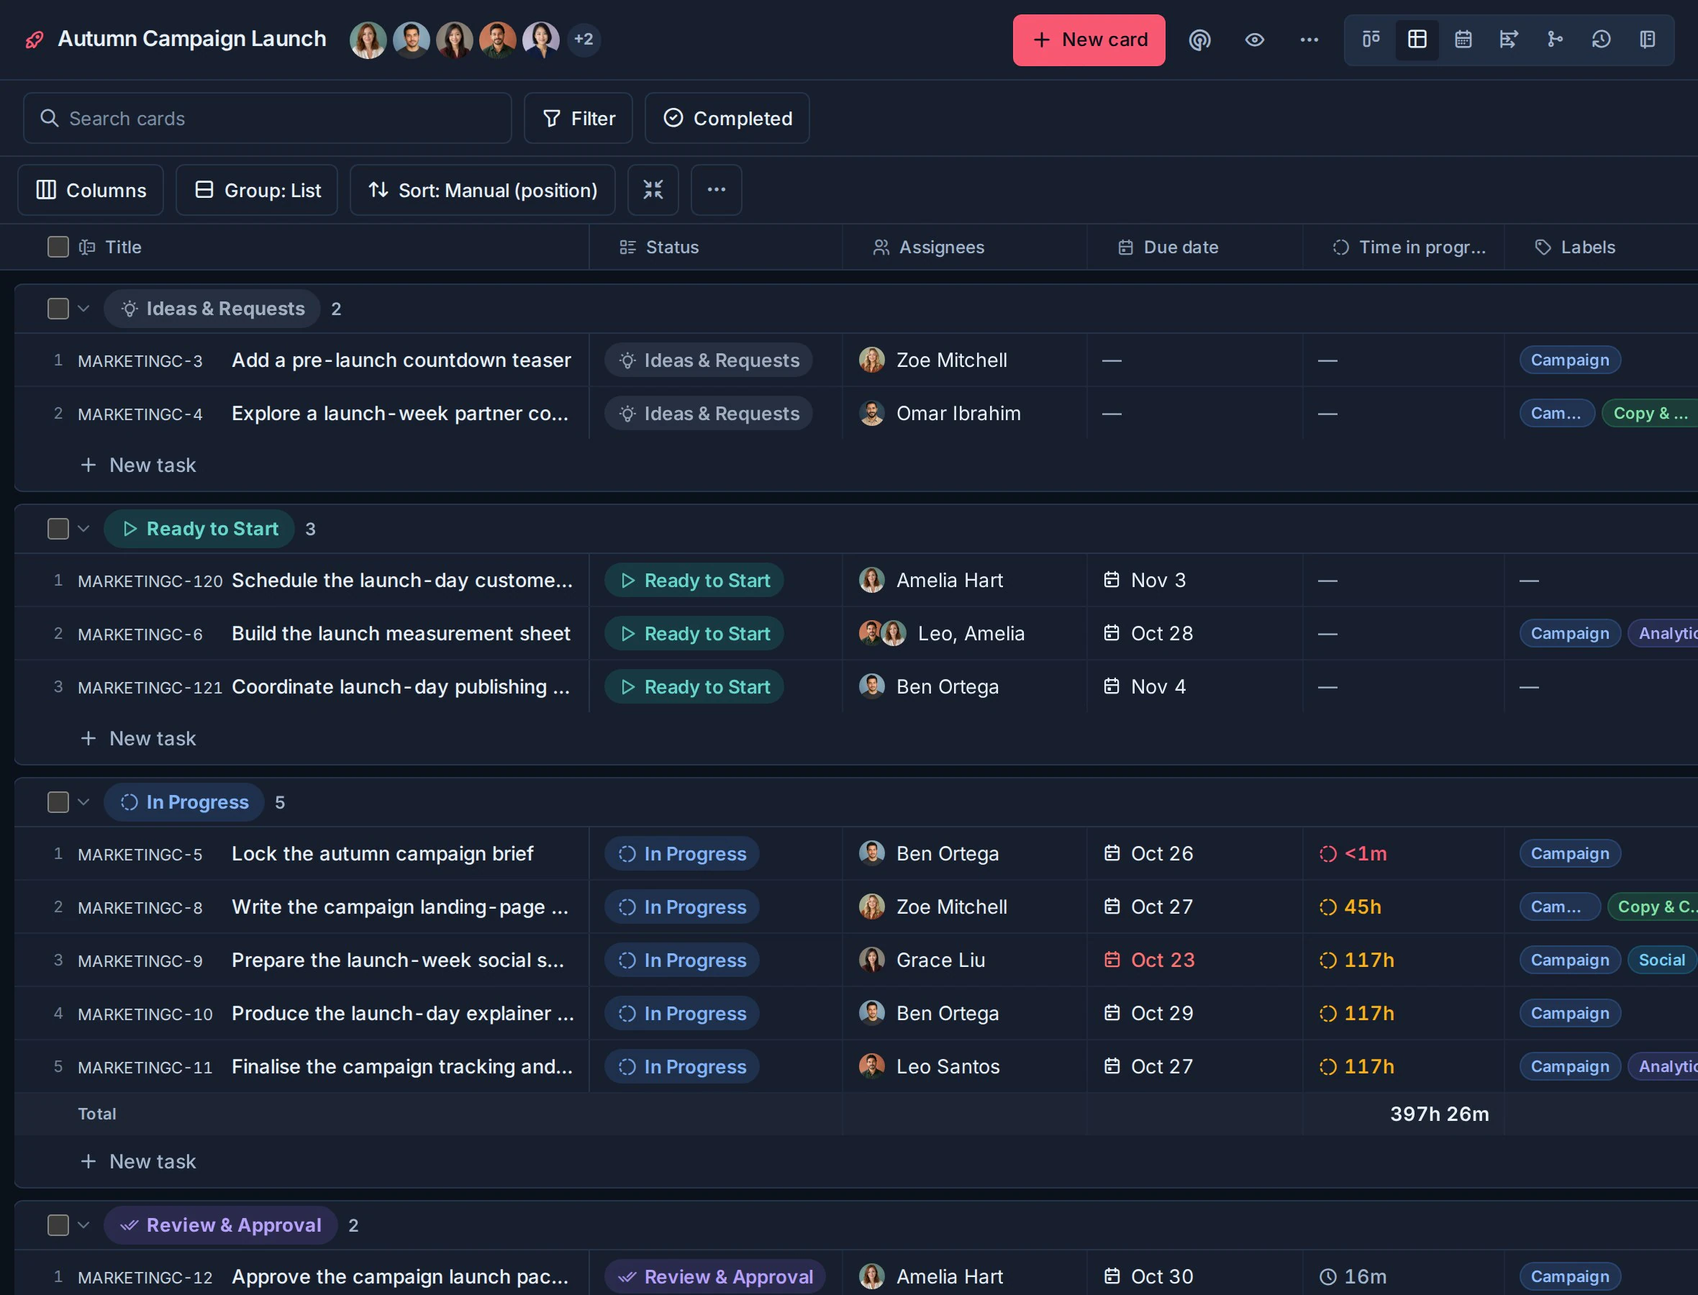Image resolution: width=1698 pixels, height=1295 pixels.
Task: Check the Ready to Start group checkbox
Action: tap(58, 529)
